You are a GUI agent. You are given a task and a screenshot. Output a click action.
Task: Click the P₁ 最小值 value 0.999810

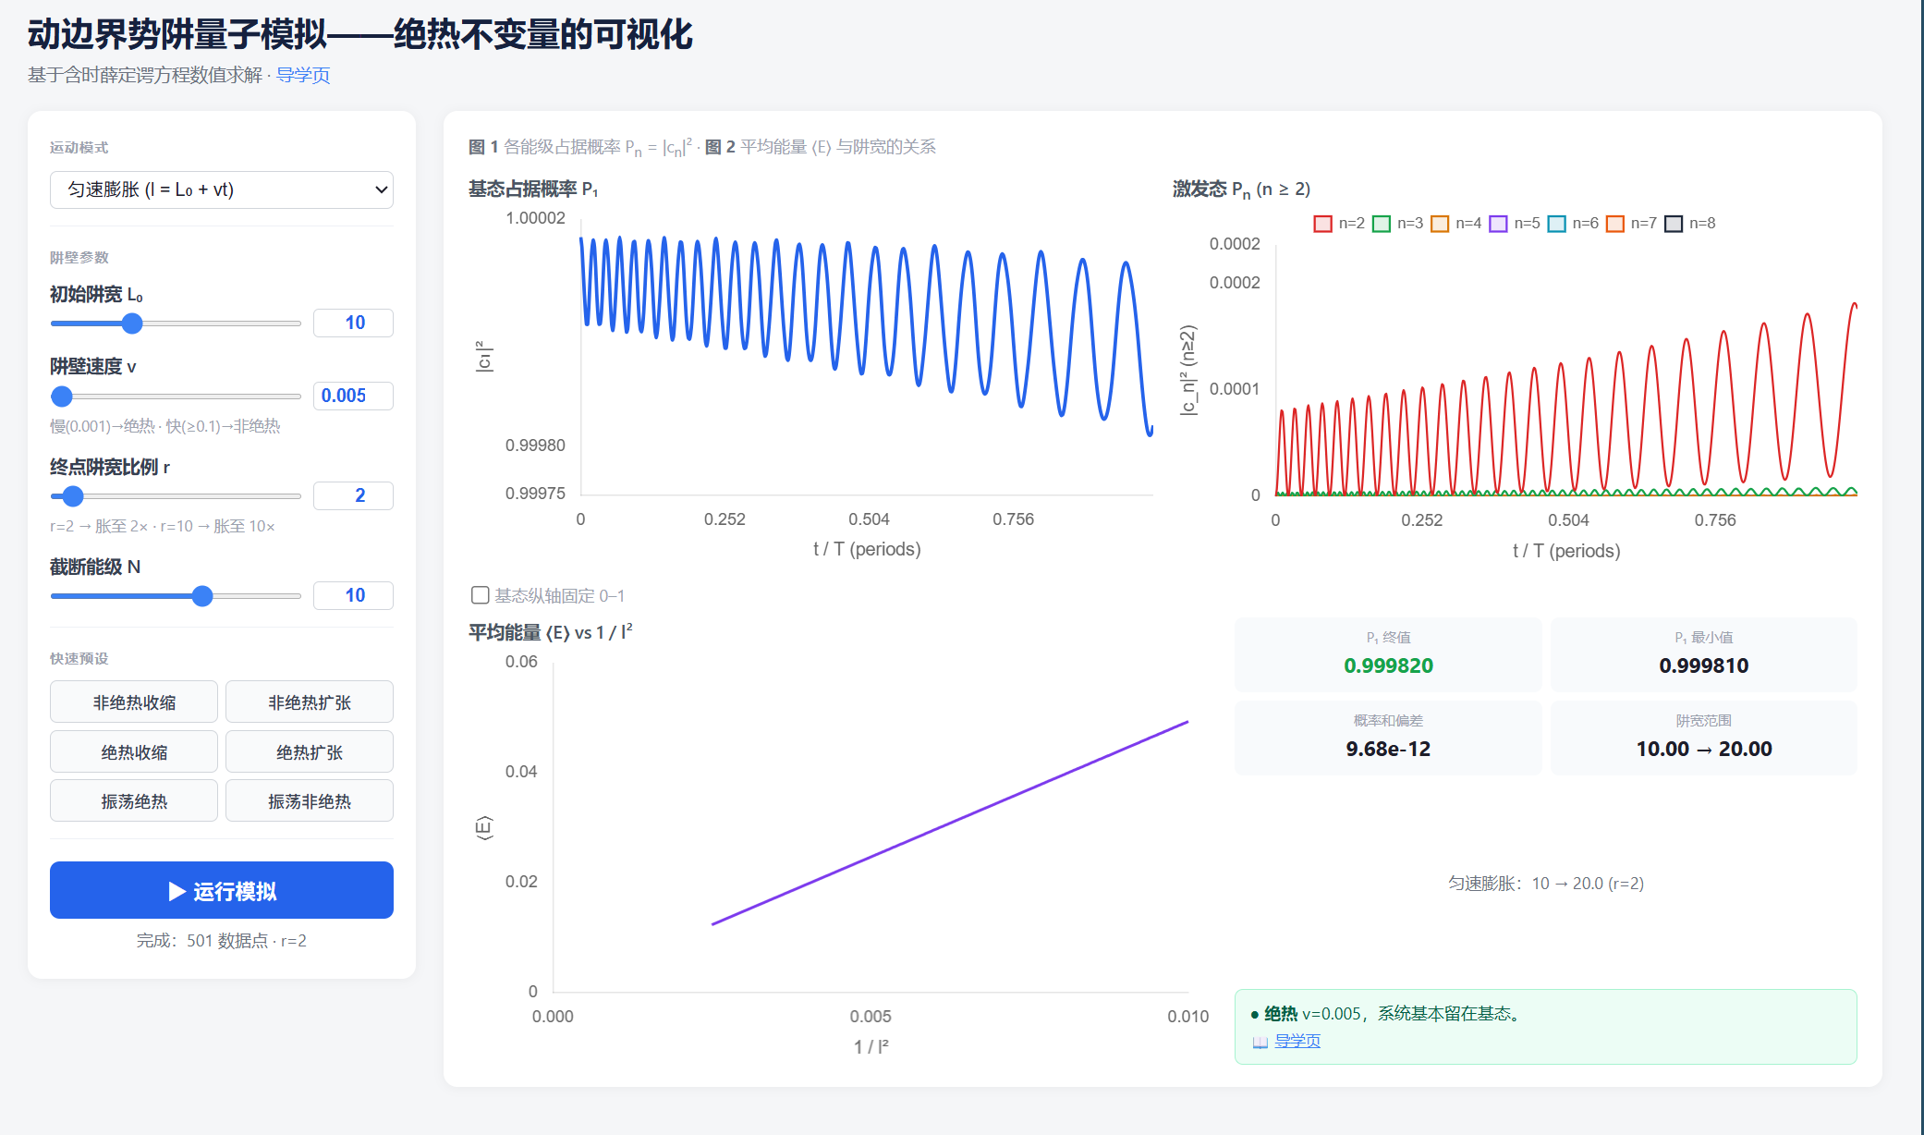(x=1703, y=665)
